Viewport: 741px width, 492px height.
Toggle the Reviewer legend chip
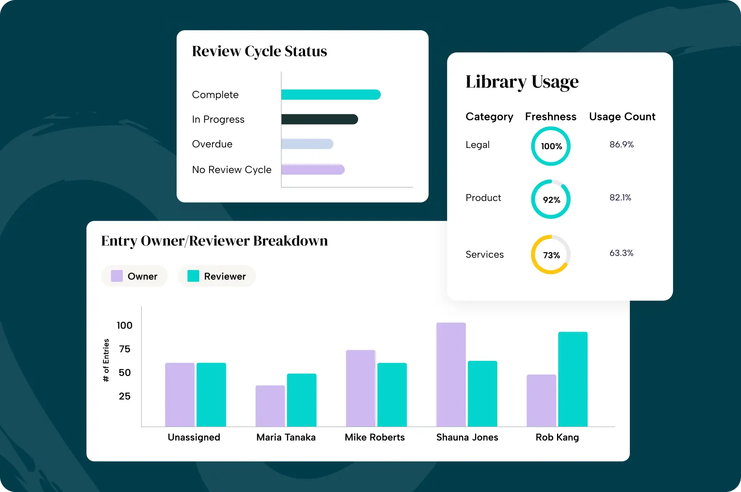[217, 276]
